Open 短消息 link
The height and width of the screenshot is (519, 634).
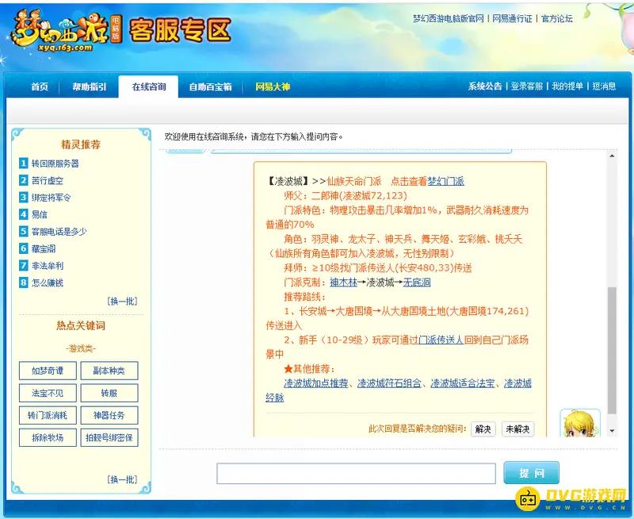coord(604,86)
